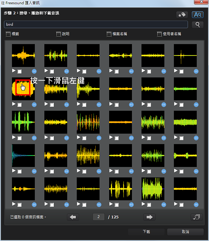The image size is (209, 241).
Task: Play the row one, column two sound
Action: pyautogui.click(x=46, y=71)
